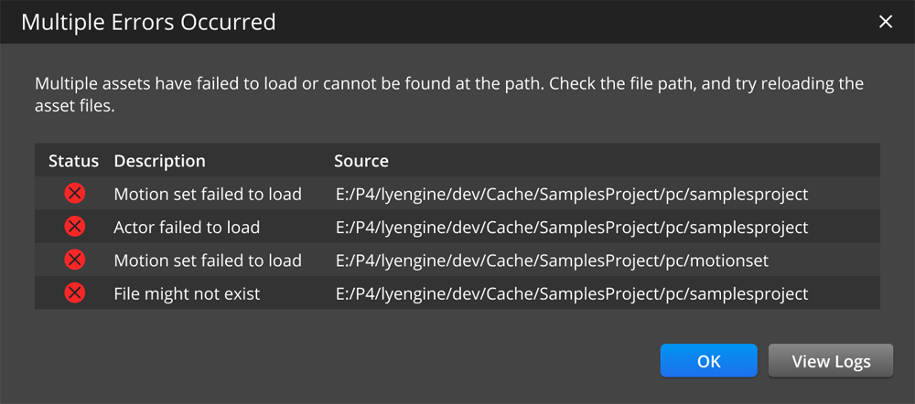
Task: Select first row's Motion set failed to load text
Action: (208, 194)
